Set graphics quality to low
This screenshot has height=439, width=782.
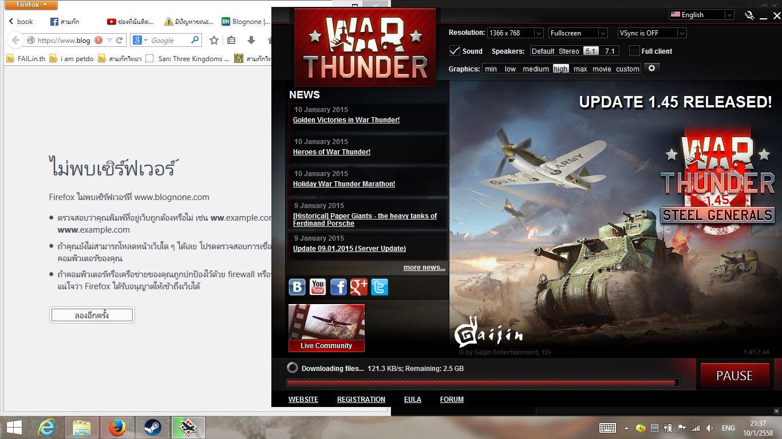pyautogui.click(x=510, y=69)
